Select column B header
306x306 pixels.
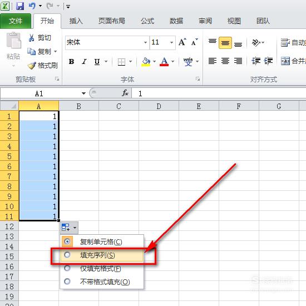pos(79,106)
